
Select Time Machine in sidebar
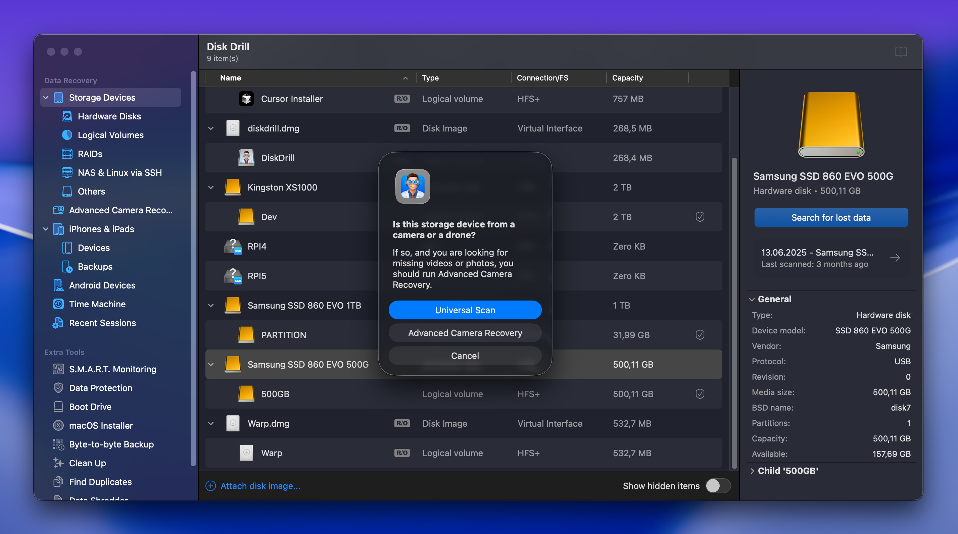click(97, 304)
